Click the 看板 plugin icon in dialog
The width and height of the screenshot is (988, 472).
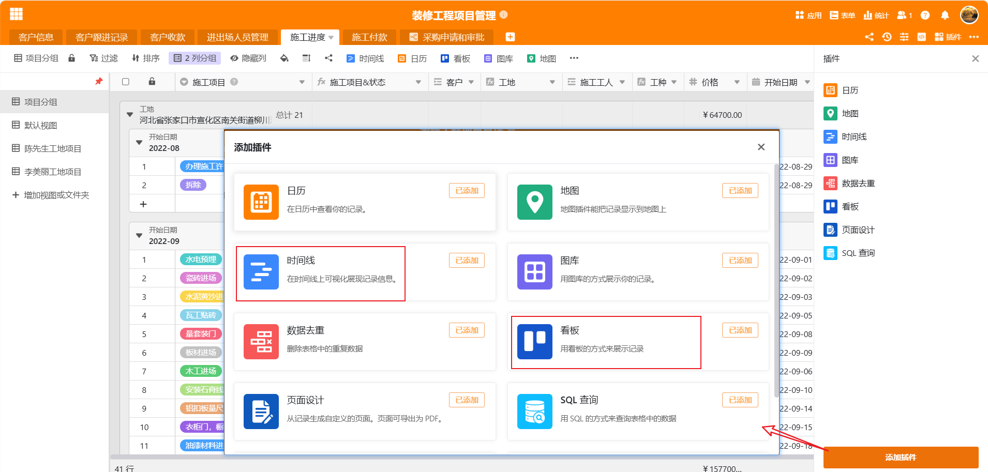[534, 342]
